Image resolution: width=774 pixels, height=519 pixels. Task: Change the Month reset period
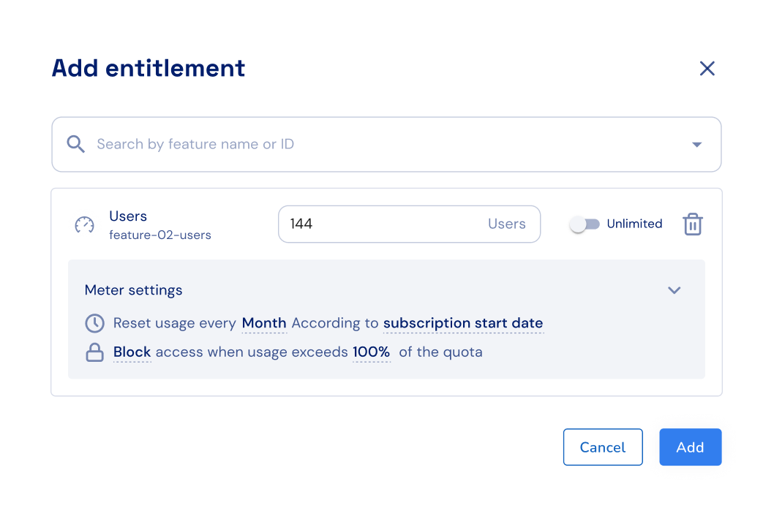point(264,323)
